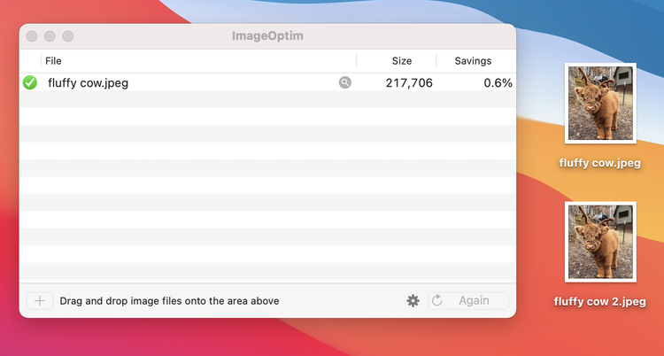The image size is (664, 356).
Task: Click the plus button to add images
Action: tap(40, 301)
